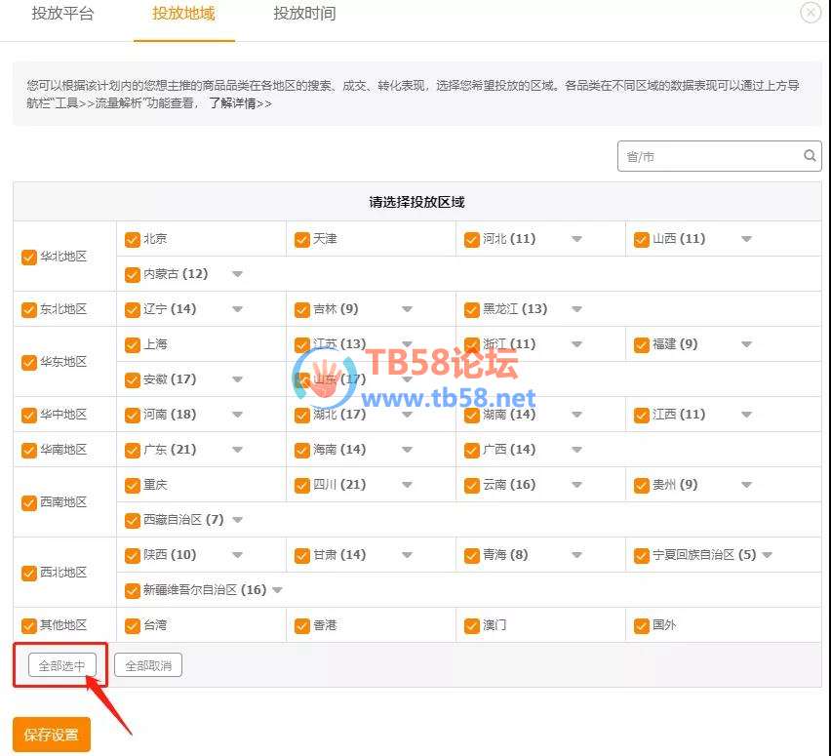The width and height of the screenshot is (831, 756).
Task: Save settings with the 保存设置 button
Action: pyautogui.click(x=52, y=735)
